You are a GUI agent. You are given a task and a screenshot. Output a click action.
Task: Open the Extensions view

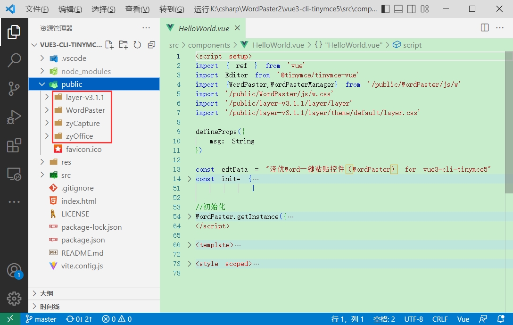click(14, 146)
